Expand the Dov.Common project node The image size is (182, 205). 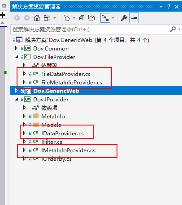click(16, 48)
